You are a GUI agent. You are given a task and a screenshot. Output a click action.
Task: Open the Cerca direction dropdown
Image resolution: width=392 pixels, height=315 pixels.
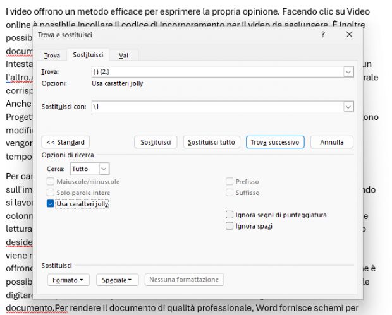(x=104, y=169)
